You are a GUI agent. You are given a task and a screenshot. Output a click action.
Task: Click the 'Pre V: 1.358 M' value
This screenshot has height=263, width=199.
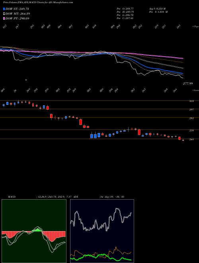[158, 12]
